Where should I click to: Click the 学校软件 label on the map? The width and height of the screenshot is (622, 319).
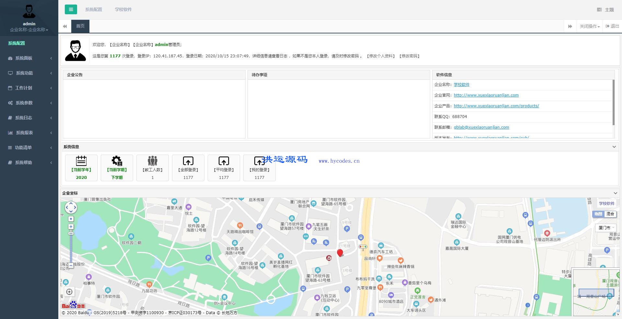[606, 204]
